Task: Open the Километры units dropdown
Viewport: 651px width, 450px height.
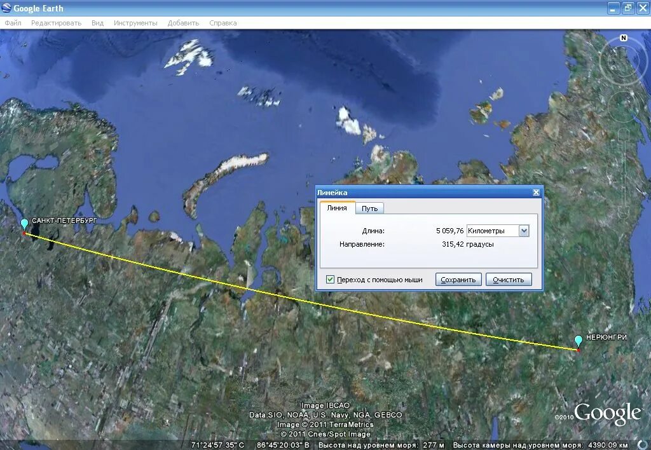Action: (498, 231)
